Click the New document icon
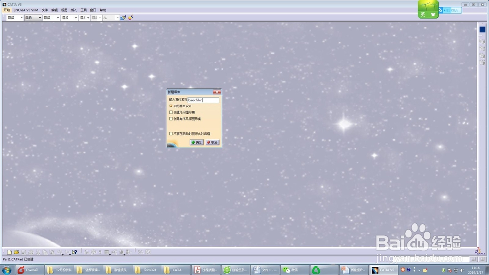The width and height of the screenshot is (489, 275). pos(9,252)
